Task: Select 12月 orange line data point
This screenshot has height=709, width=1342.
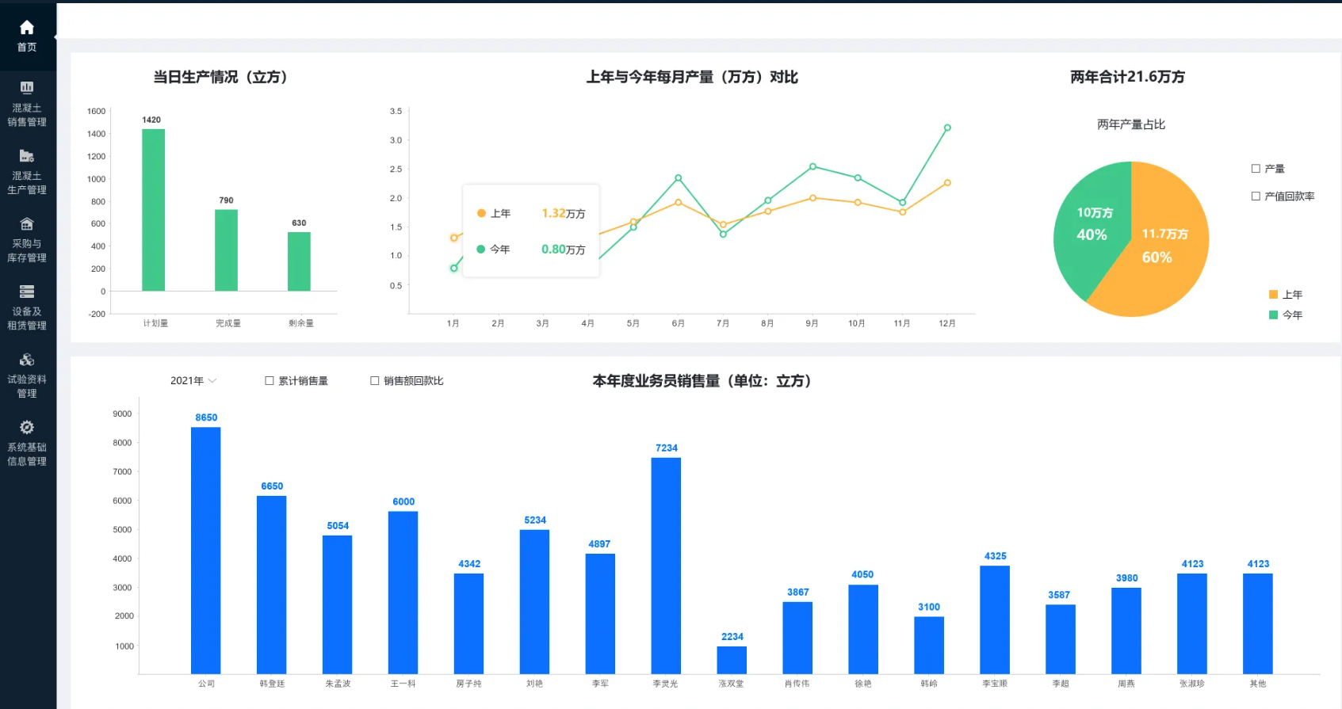Action: click(947, 183)
